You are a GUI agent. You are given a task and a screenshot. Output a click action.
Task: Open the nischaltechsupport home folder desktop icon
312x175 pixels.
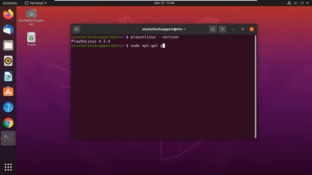pyautogui.click(x=31, y=17)
